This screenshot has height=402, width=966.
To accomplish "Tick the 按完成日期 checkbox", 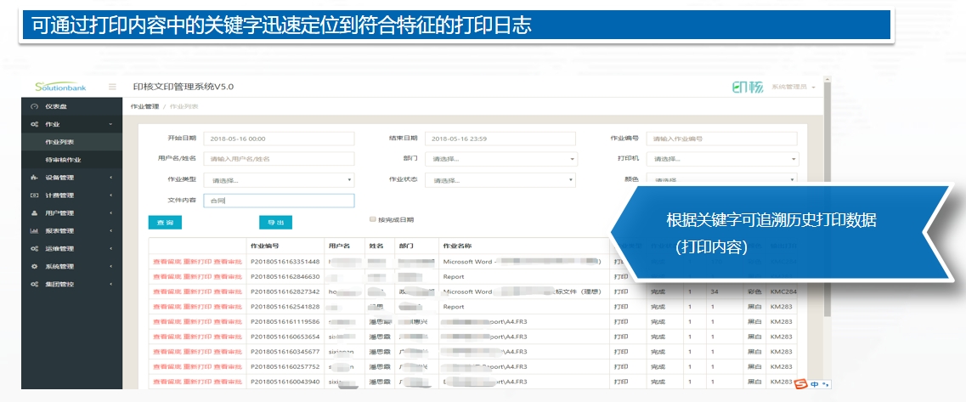I will click(x=372, y=219).
